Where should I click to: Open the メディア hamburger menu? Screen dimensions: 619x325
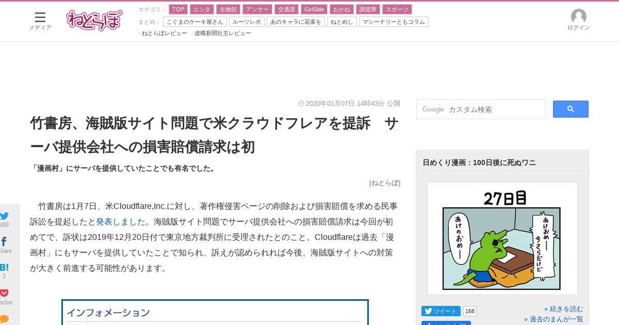point(40,21)
